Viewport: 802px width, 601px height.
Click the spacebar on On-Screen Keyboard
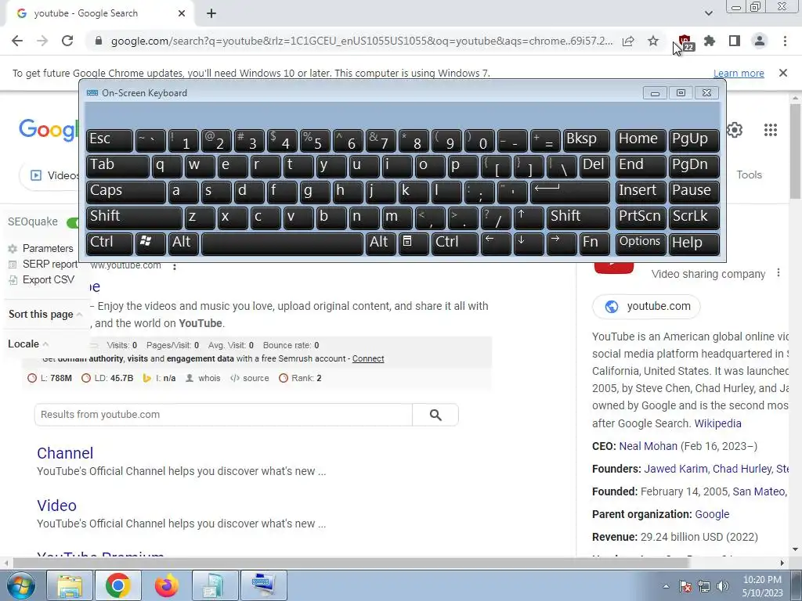tap(282, 243)
